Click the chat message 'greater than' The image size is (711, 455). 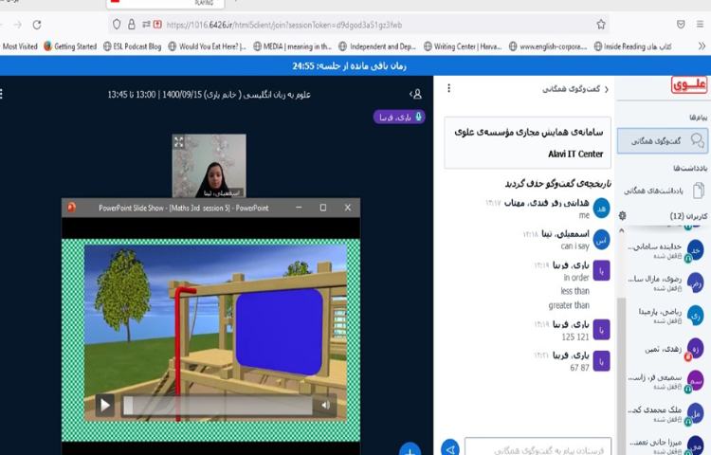point(569,305)
